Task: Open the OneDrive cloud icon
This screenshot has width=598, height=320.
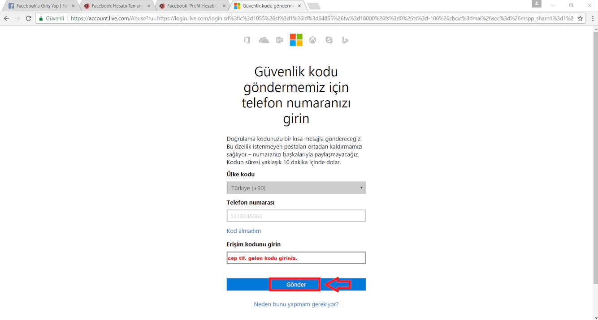Action: pyautogui.click(x=264, y=40)
